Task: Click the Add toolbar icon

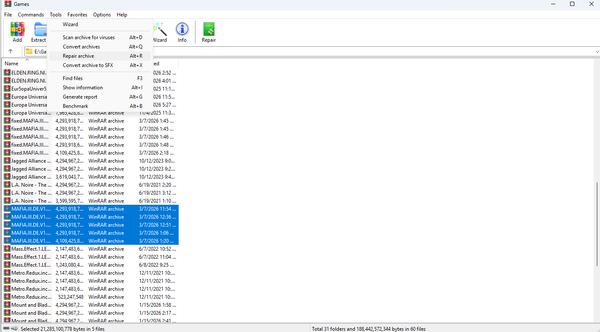Action: (x=17, y=29)
